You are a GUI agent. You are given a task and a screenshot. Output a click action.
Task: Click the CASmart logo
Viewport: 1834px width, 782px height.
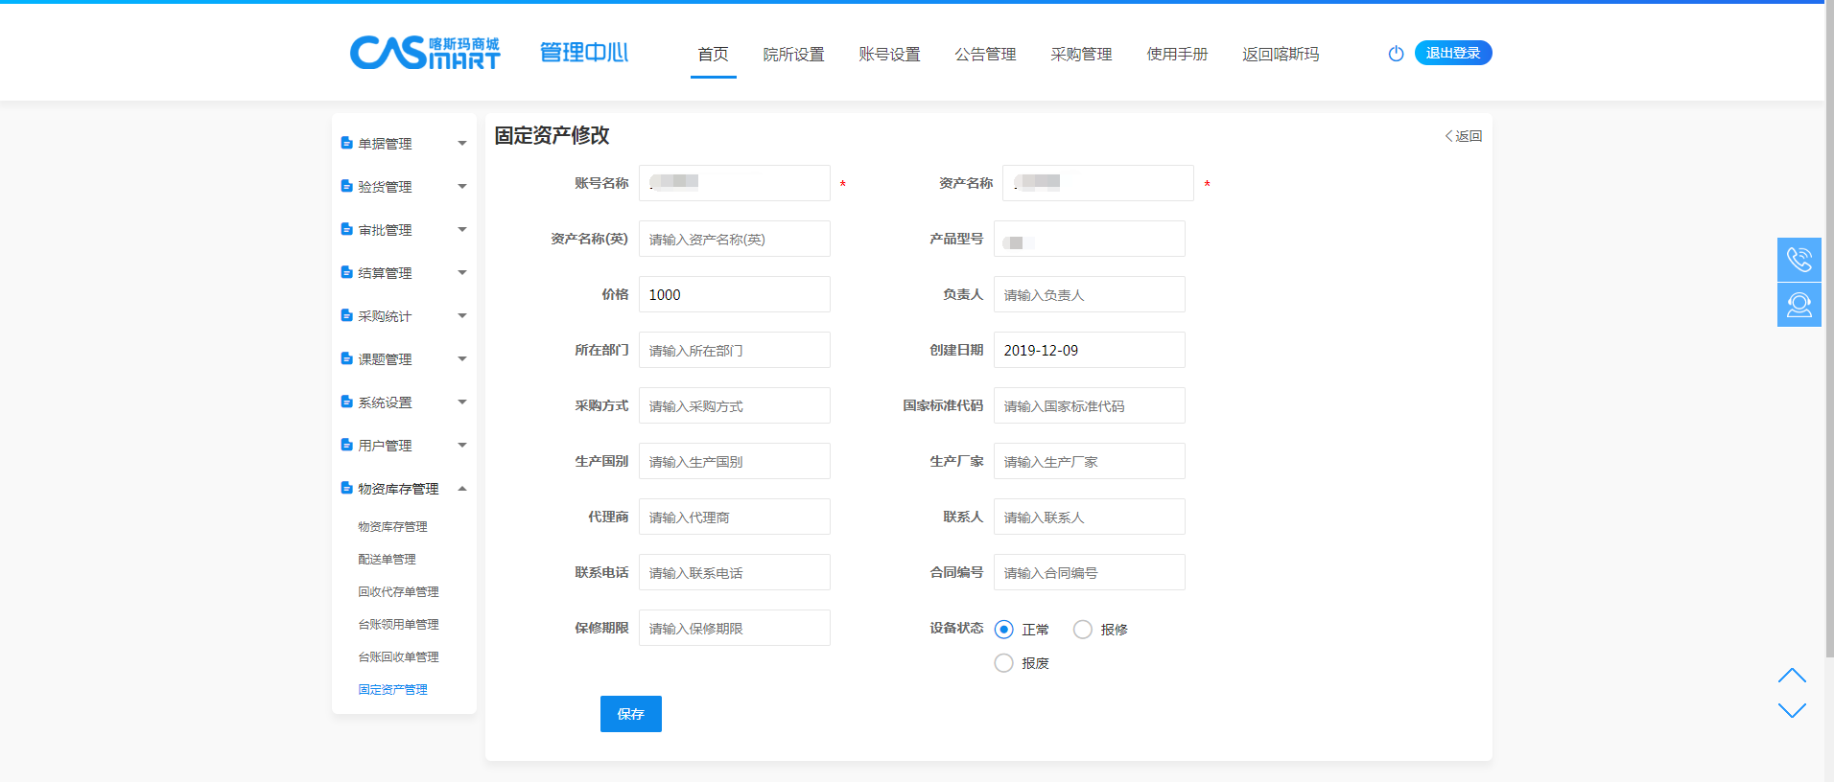point(425,53)
